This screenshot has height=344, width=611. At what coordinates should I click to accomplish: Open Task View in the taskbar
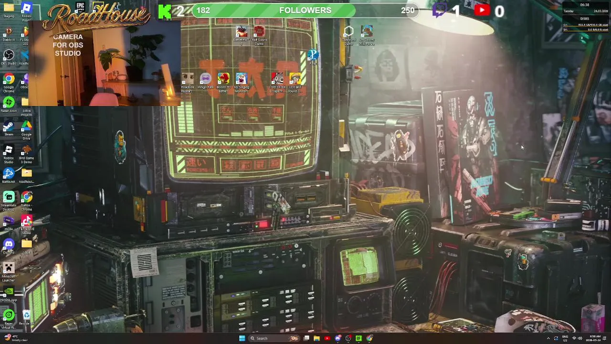pos(306,338)
